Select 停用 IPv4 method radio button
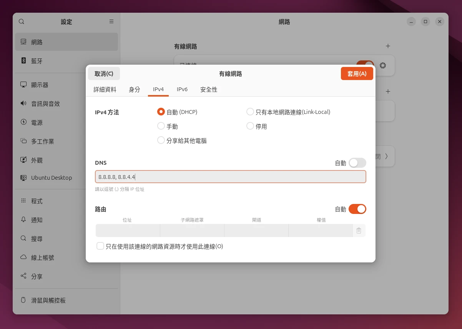 [250, 126]
